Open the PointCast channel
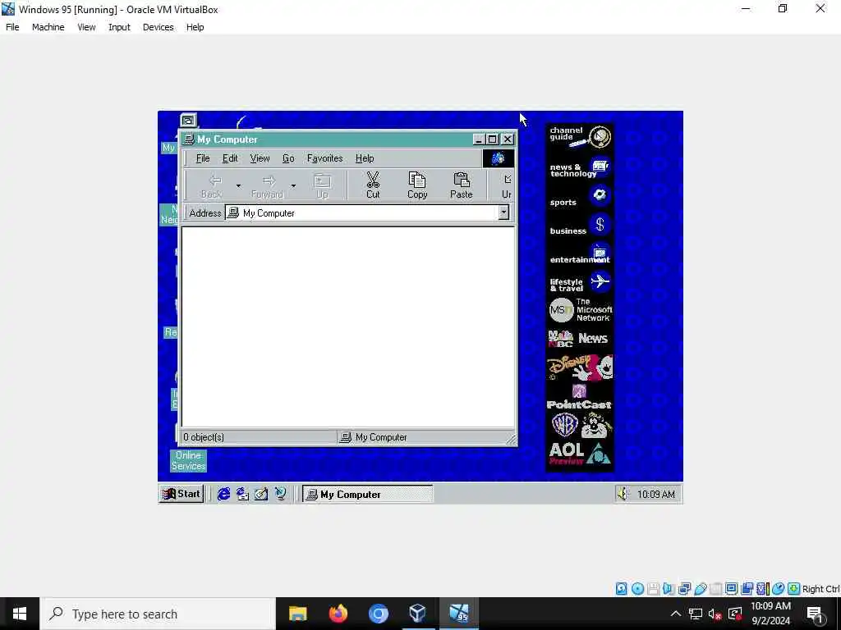This screenshot has height=630, width=841. coord(580,397)
